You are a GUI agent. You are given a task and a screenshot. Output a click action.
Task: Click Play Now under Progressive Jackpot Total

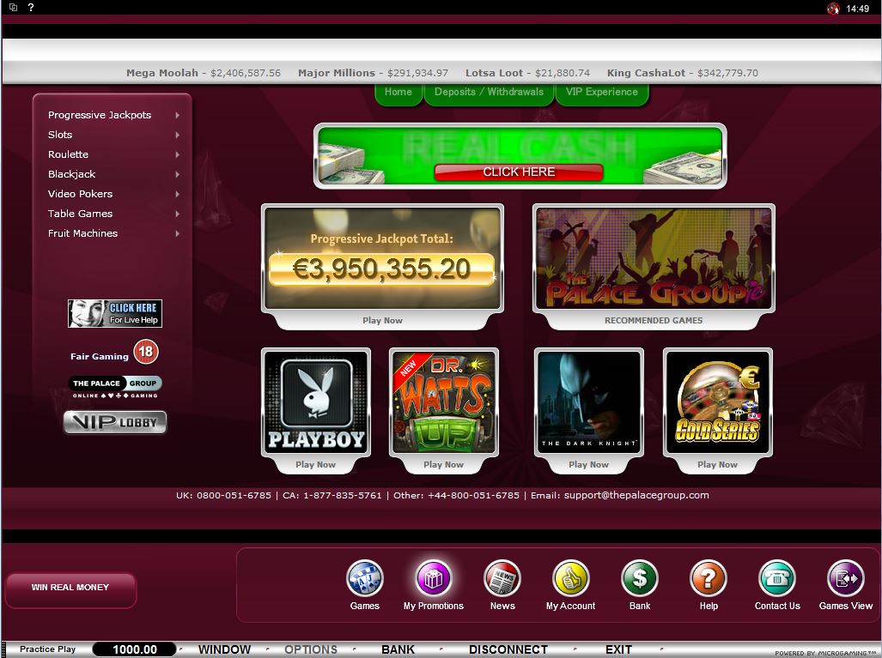coord(382,320)
